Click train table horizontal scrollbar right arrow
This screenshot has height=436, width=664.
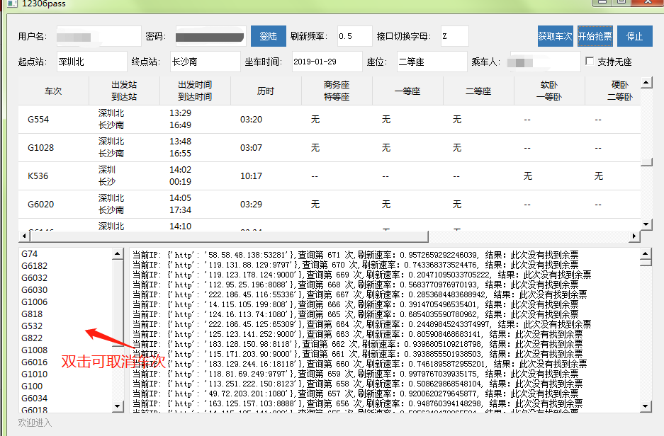tap(634, 236)
